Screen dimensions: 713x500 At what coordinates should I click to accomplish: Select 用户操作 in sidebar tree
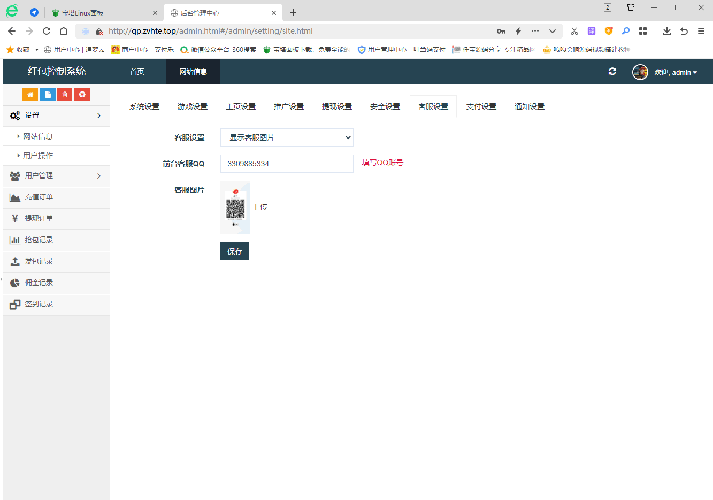click(x=38, y=156)
